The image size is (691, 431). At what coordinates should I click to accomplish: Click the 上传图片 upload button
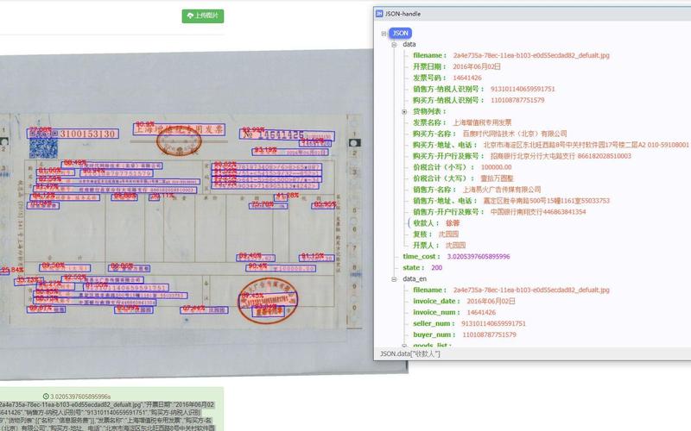[x=203, y=16]
